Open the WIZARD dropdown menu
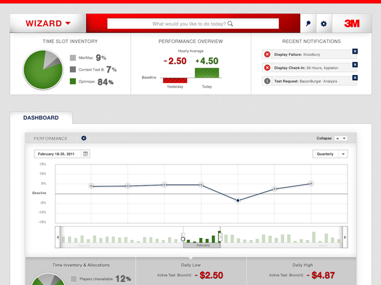Image resolution: width=381 pixels, height=285 pixels. pyautogui.click(x=48, y=23)
